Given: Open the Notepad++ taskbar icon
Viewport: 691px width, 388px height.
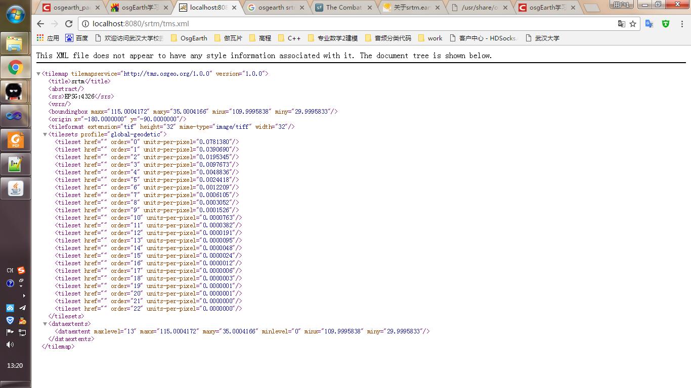Looking at the screenshot, I should (15, 164).
